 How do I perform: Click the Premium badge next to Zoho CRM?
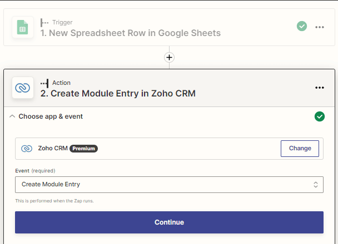[x=83, y=149]
